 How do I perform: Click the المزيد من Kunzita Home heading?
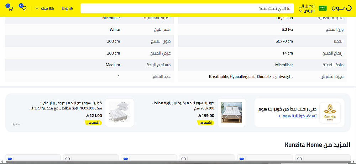(x=318, y=145)
